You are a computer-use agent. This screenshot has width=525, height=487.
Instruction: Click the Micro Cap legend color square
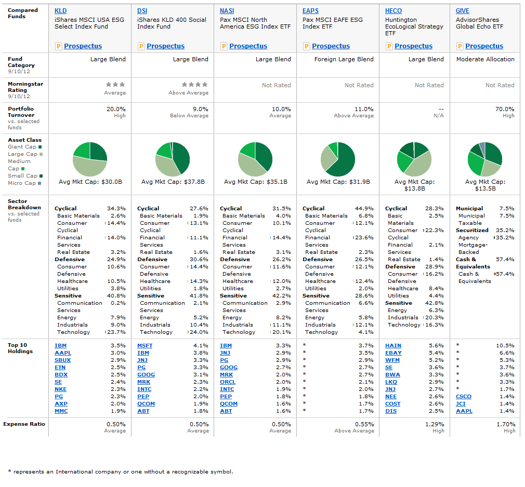coord(40,183)
